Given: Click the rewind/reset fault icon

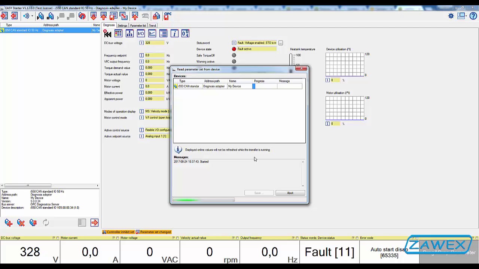Looking at the screenshot, I should (107, 34).
